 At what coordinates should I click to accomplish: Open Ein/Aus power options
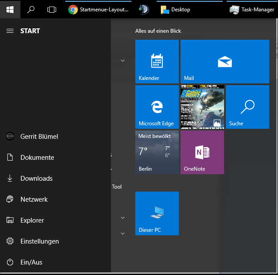click(55, 262)
